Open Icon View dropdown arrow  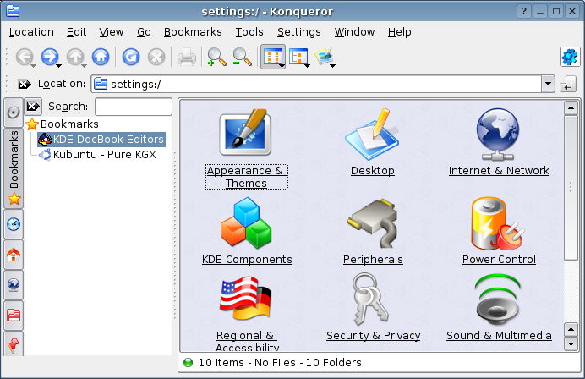tap(282, 66)
